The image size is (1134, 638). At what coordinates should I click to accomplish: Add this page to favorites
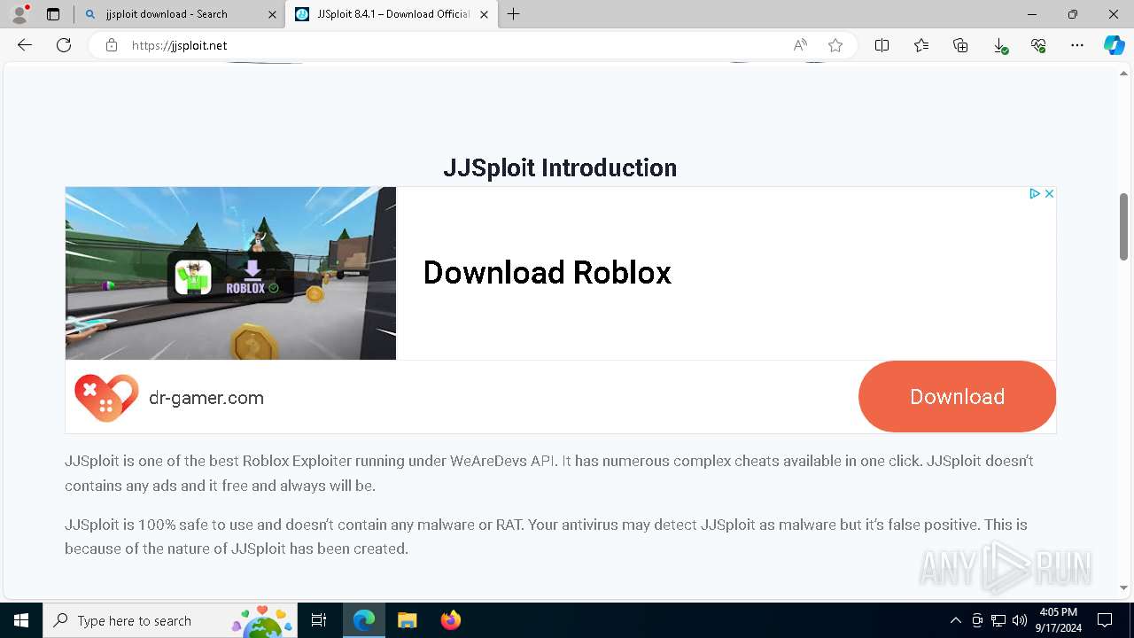(835, 45)
